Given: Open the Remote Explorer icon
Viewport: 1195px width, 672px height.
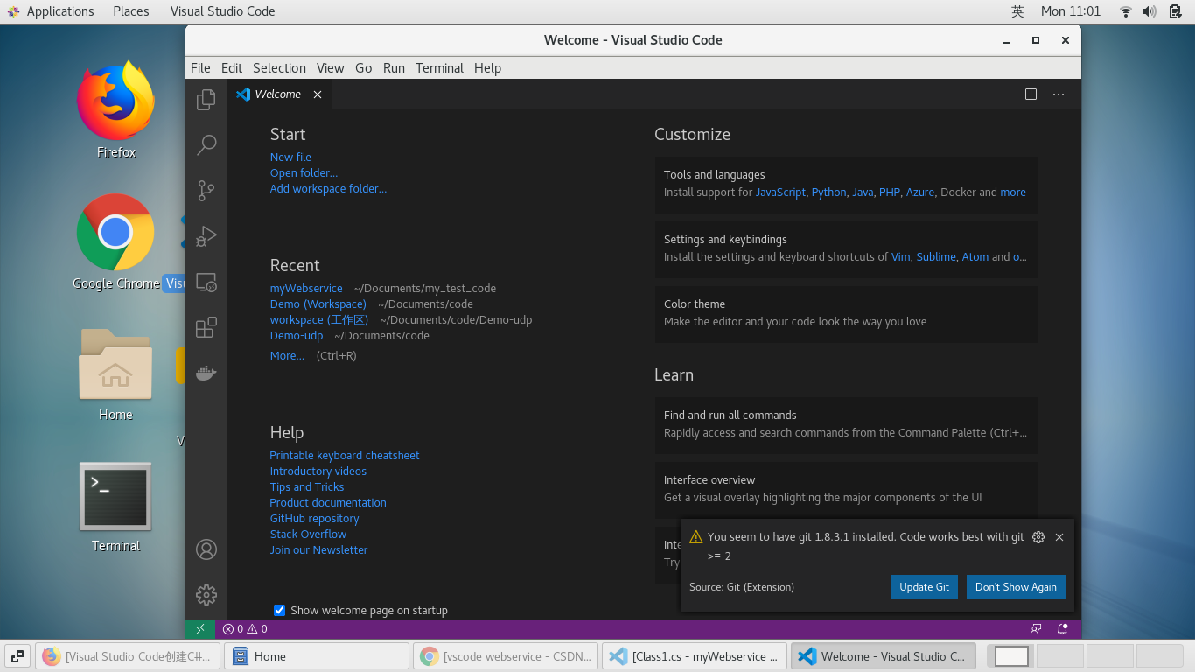Looking at the screenshot, I should (x=206, y=282).
